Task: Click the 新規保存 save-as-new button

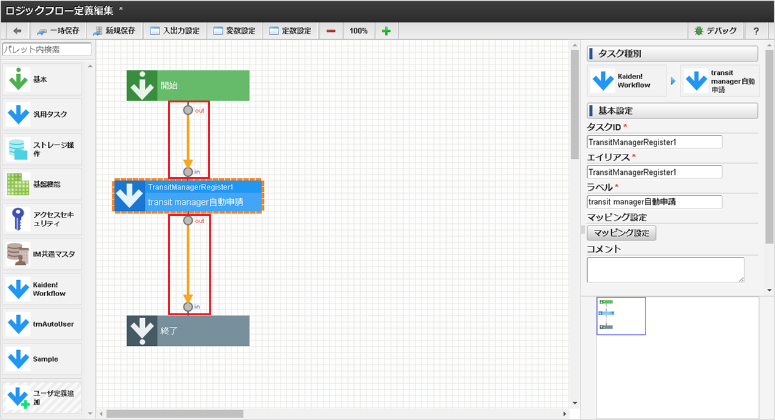Action: 115,31
